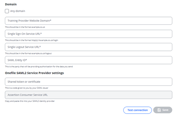Image resolution: width=191 pixels, height=118 pixels.
Task: Click Onefile SAML2 Service Provider settings heading
Action: [x=34, y=73]
